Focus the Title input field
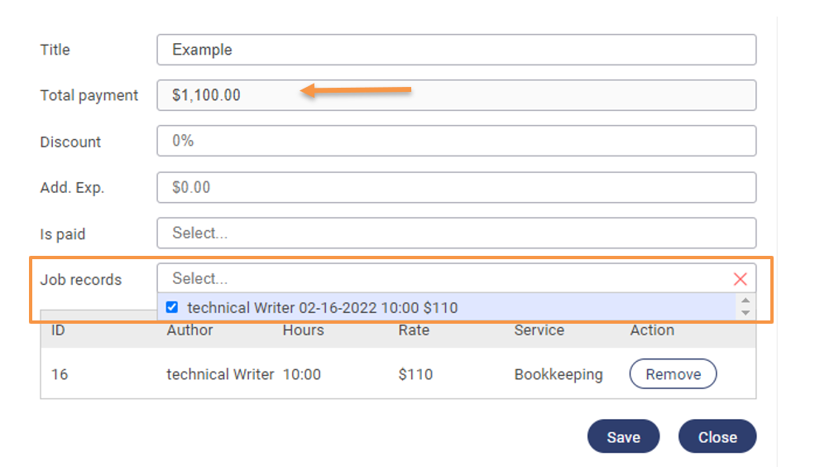The image size is (815, 467). pos(456,50)
